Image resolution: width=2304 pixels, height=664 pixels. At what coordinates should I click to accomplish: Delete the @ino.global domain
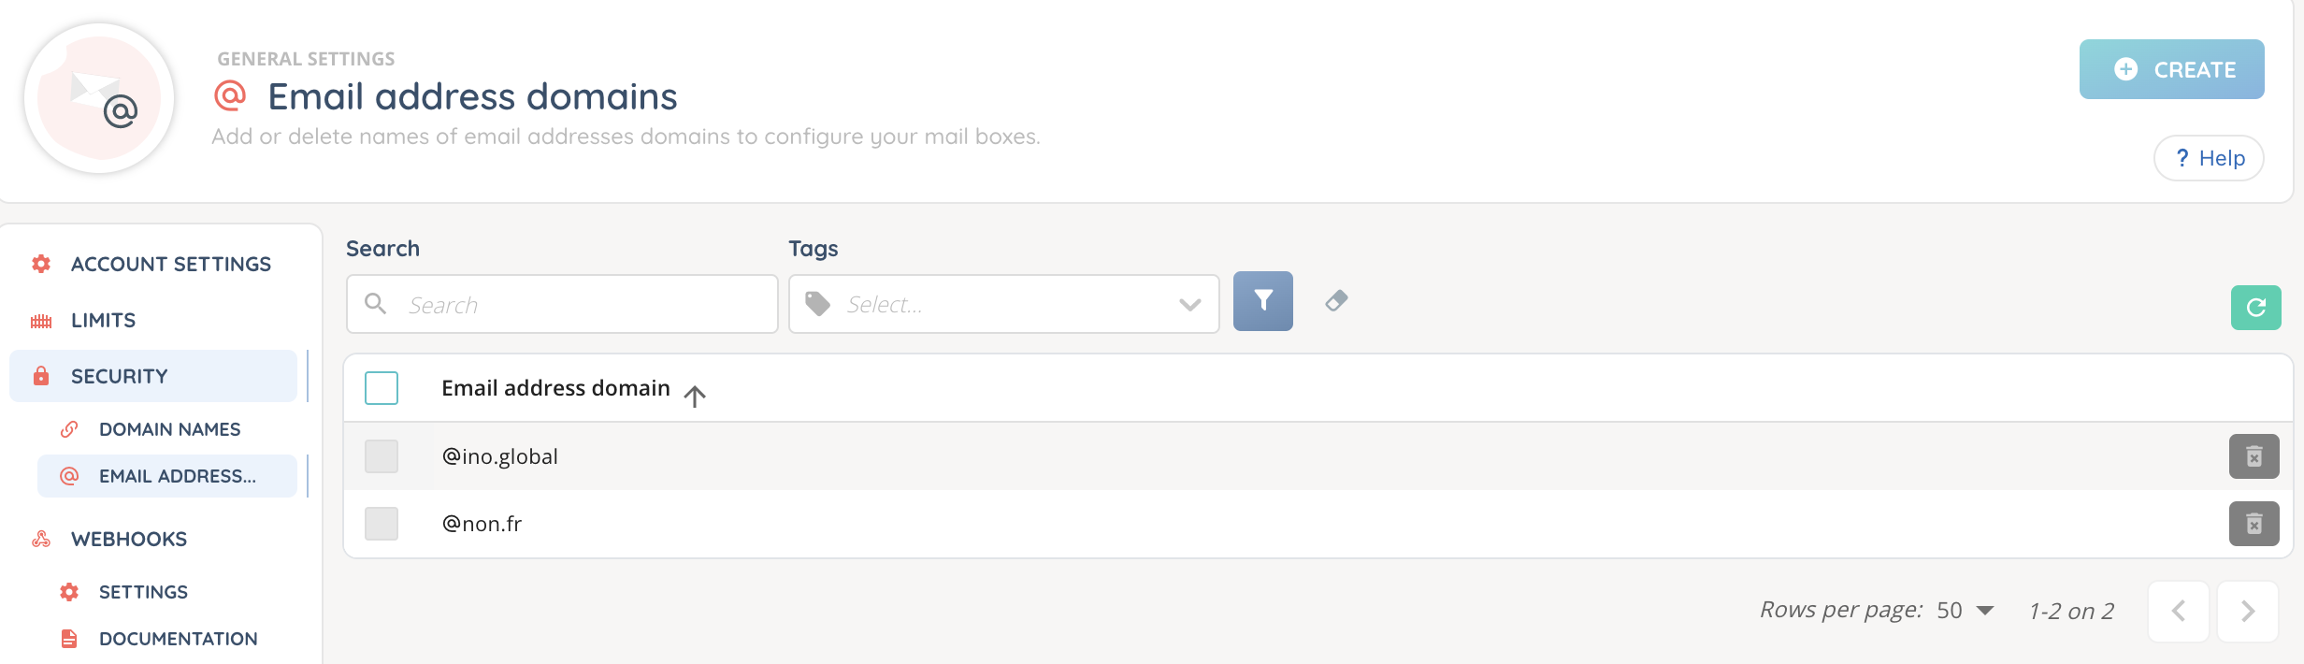coord(2254,456)
